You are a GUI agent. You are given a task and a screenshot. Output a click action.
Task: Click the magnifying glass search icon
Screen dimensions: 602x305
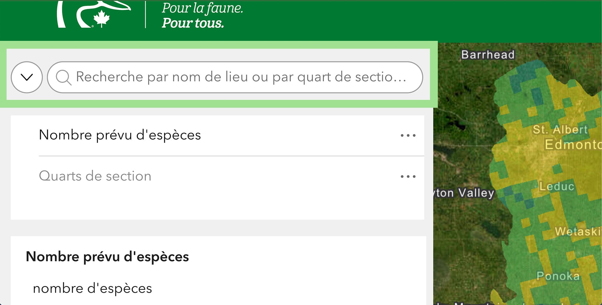(63, 77)
